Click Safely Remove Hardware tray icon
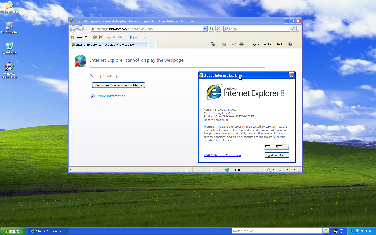Viewport: 376px width, 235px height. click(352, 231)
